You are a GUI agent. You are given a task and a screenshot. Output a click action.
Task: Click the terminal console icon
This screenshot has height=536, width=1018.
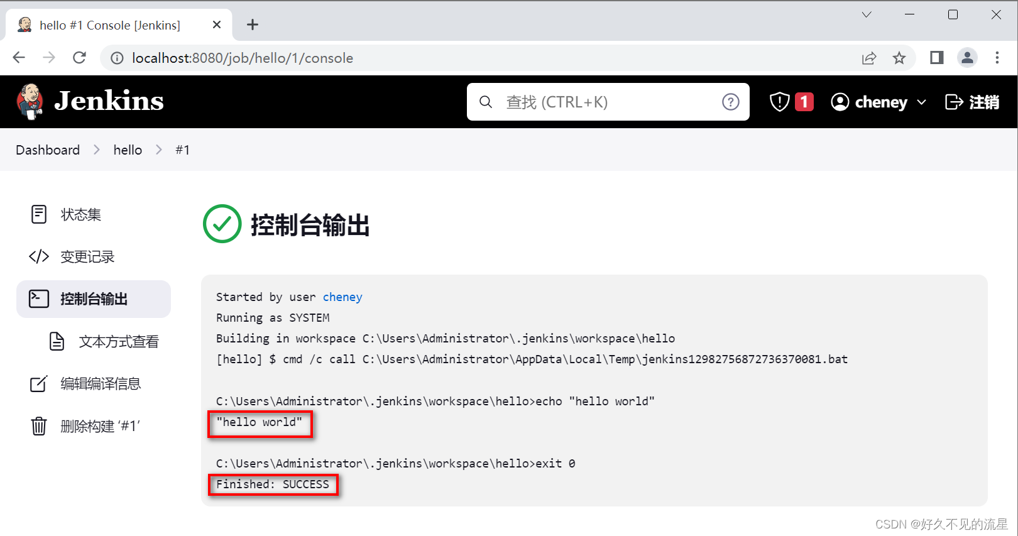coord(39,298)
